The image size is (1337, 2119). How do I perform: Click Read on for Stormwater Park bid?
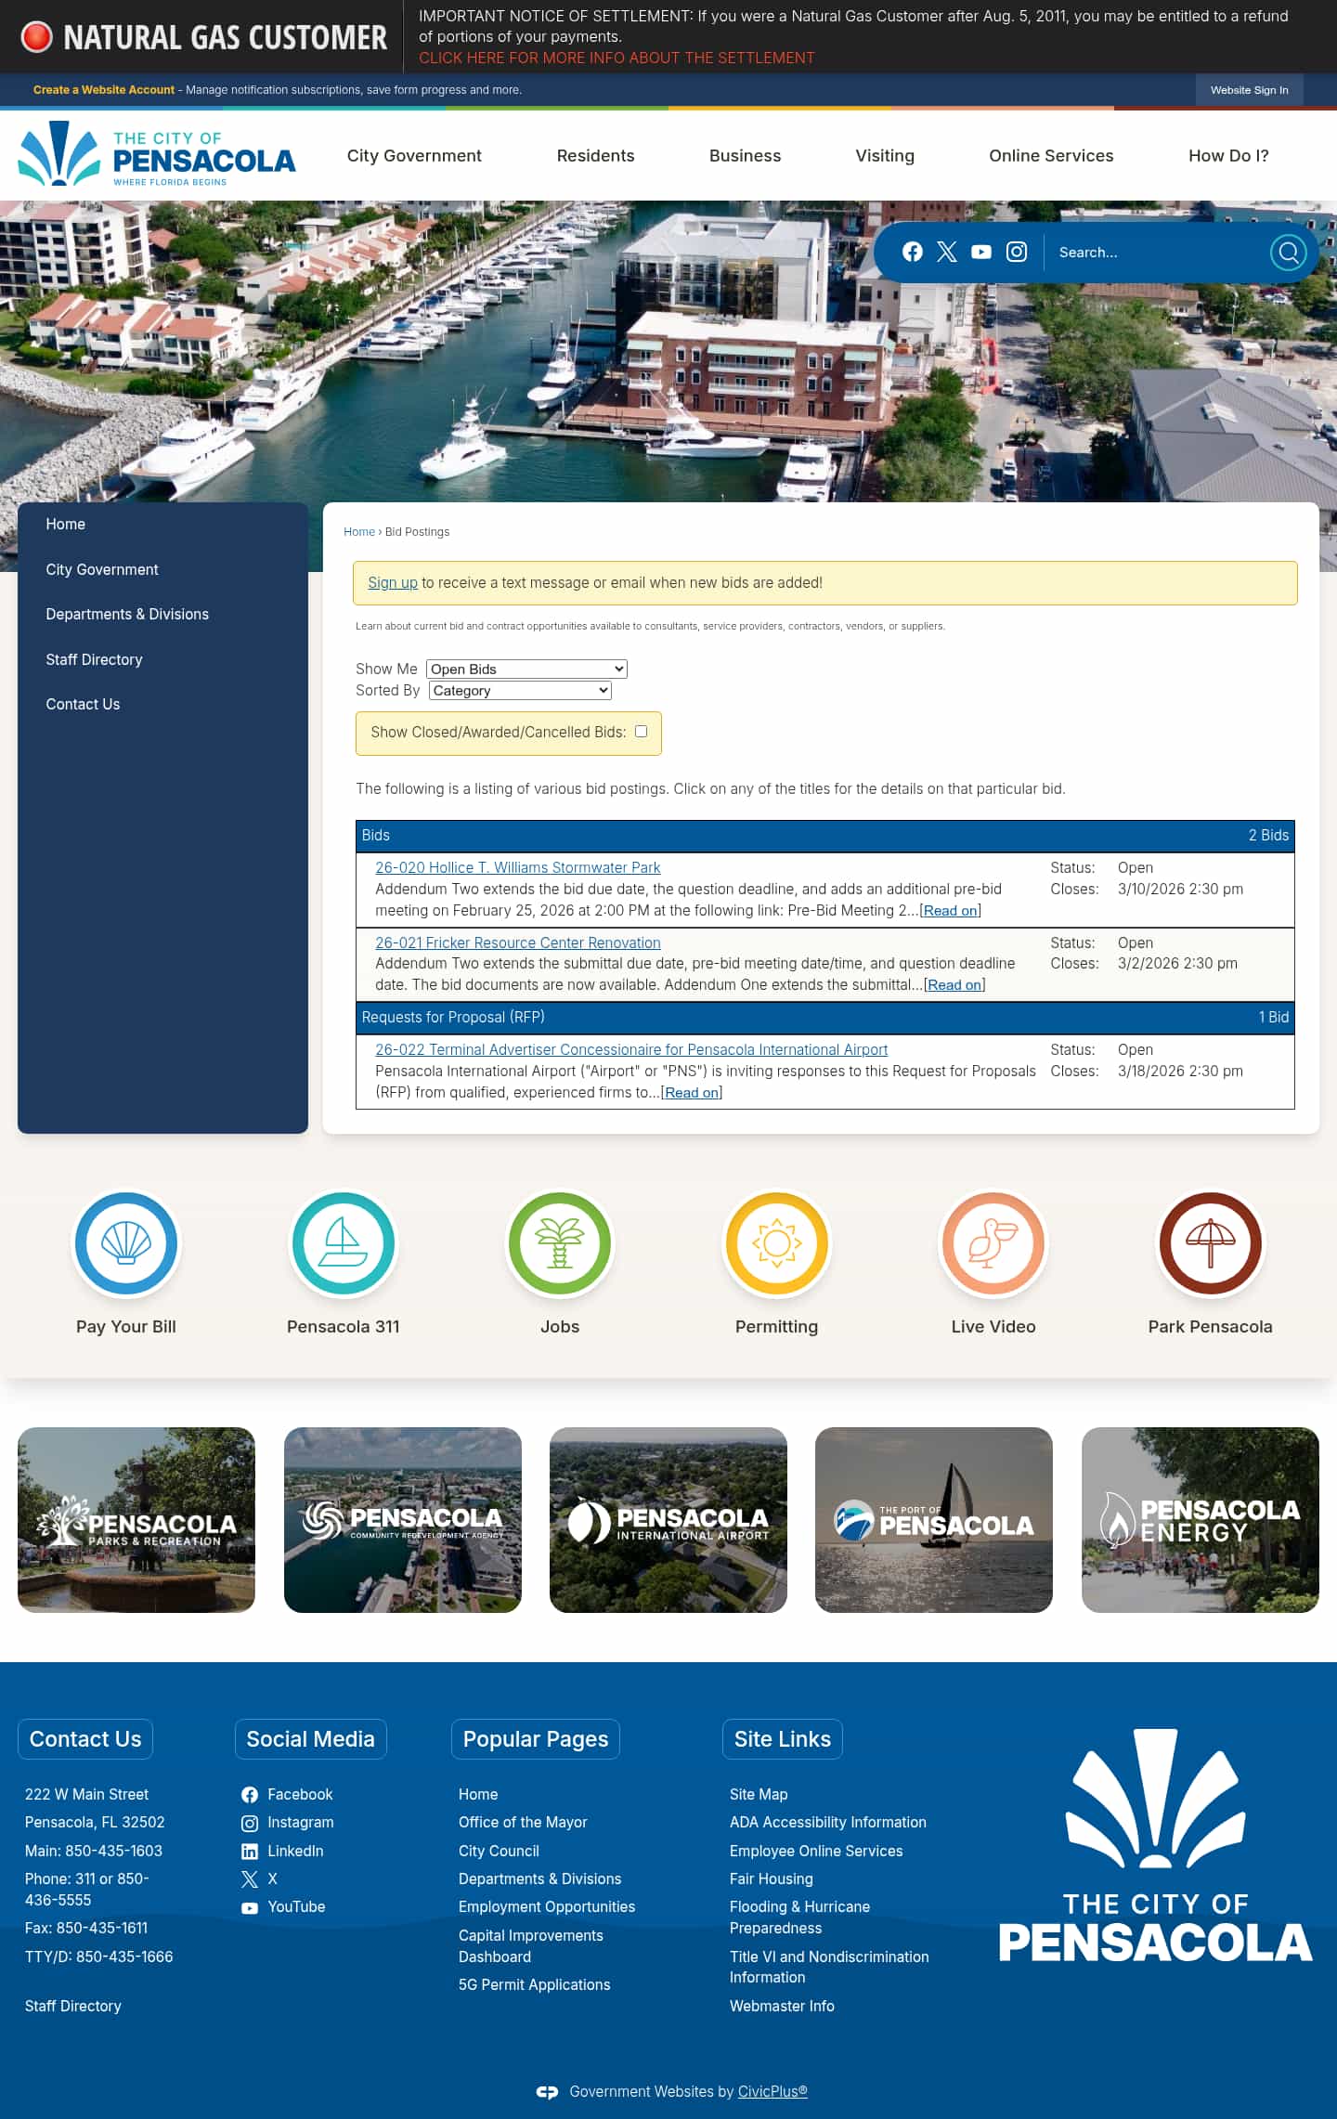(950, 911)
